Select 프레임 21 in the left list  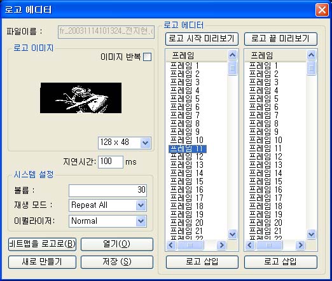(x=187, y=231)
